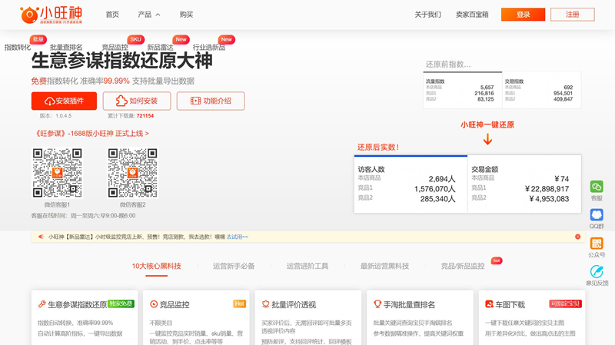Click the 车图下载 card image icon
This screenshot has width=615, height=345.
click(x=489, y=304)
